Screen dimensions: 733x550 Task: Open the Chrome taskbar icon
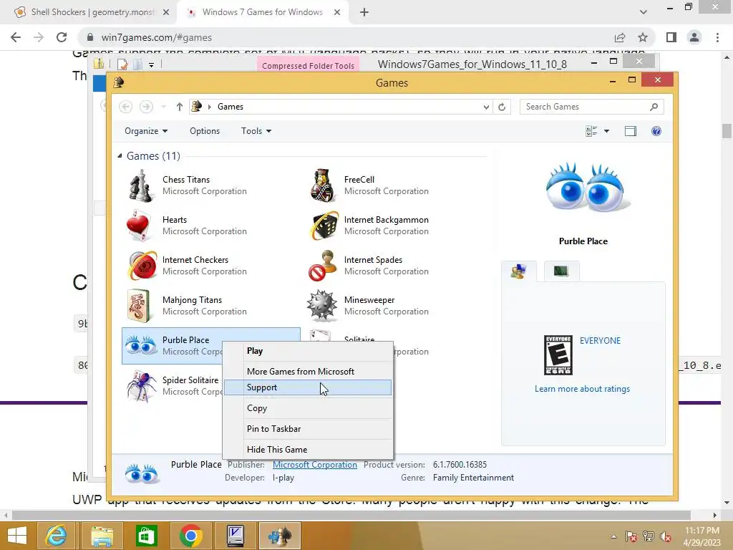point(190,536)
